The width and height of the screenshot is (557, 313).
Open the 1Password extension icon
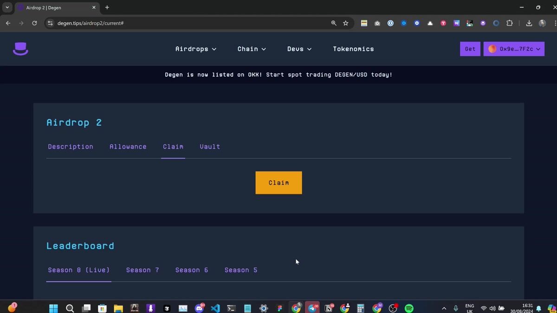390,23
